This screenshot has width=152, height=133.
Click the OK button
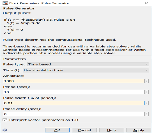(57, 130)
